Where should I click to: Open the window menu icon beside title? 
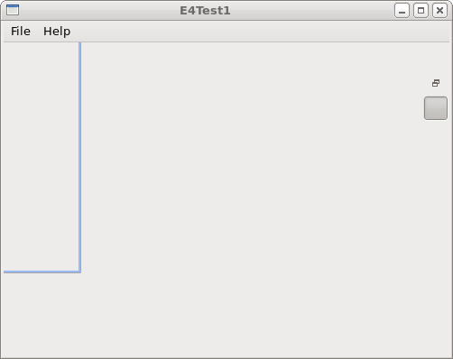13,10
